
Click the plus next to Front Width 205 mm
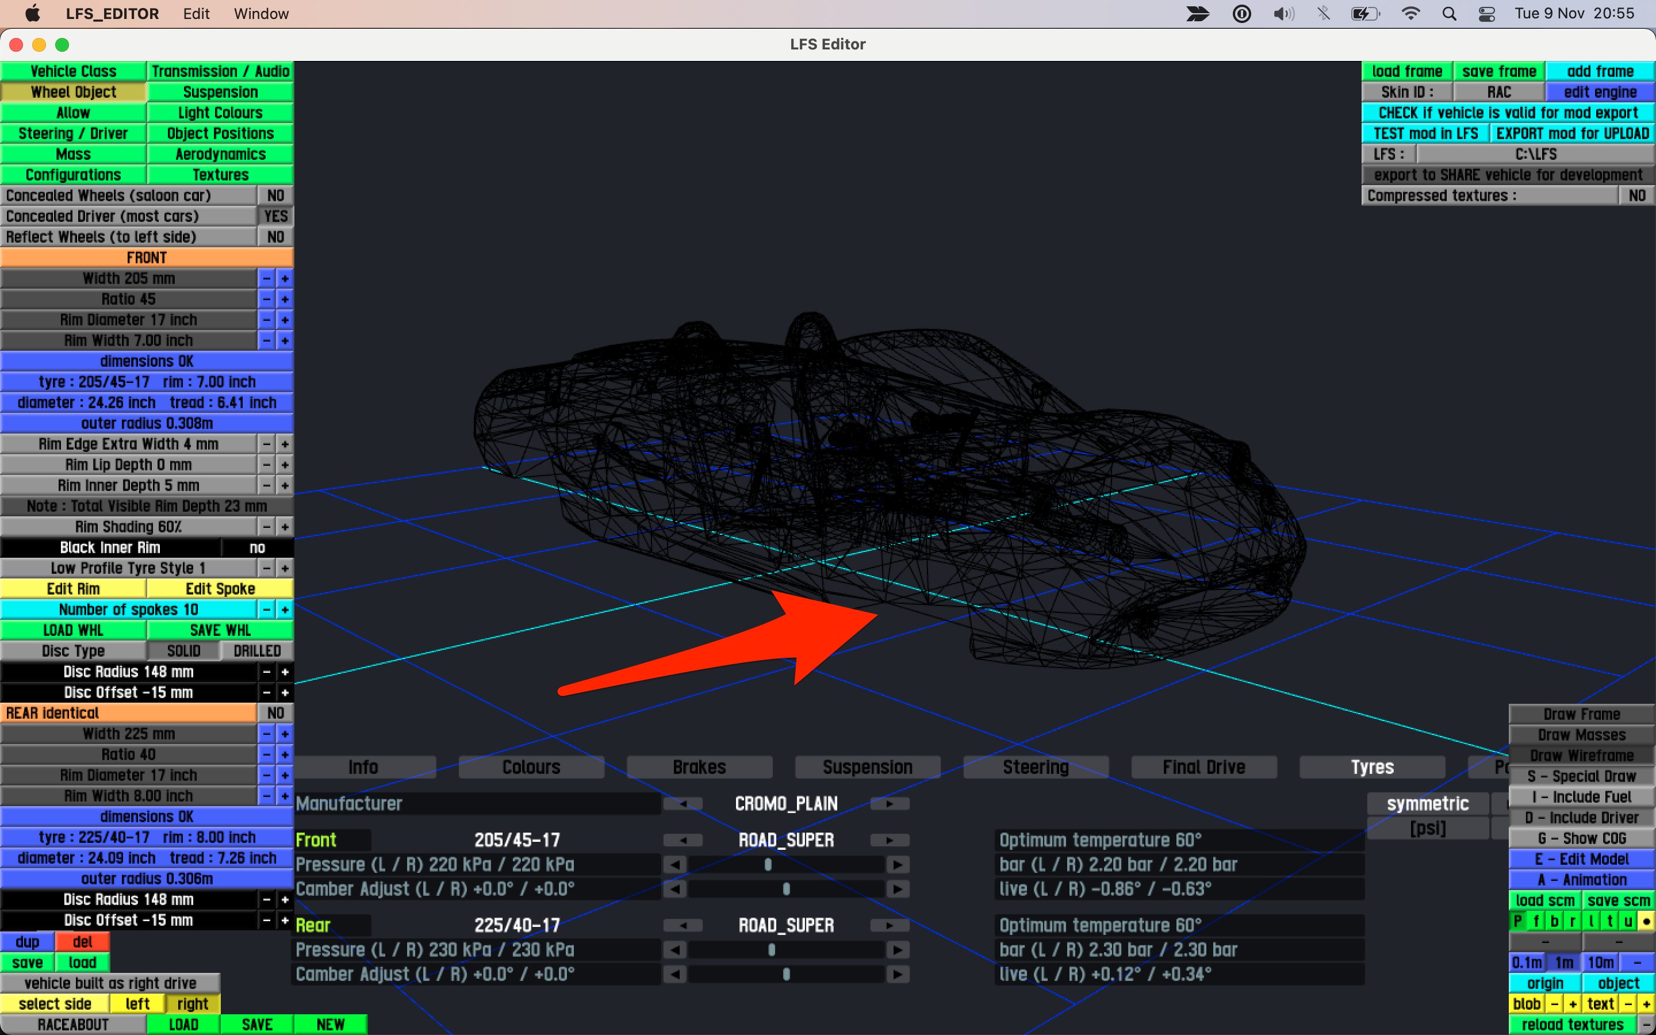(285, 279)
